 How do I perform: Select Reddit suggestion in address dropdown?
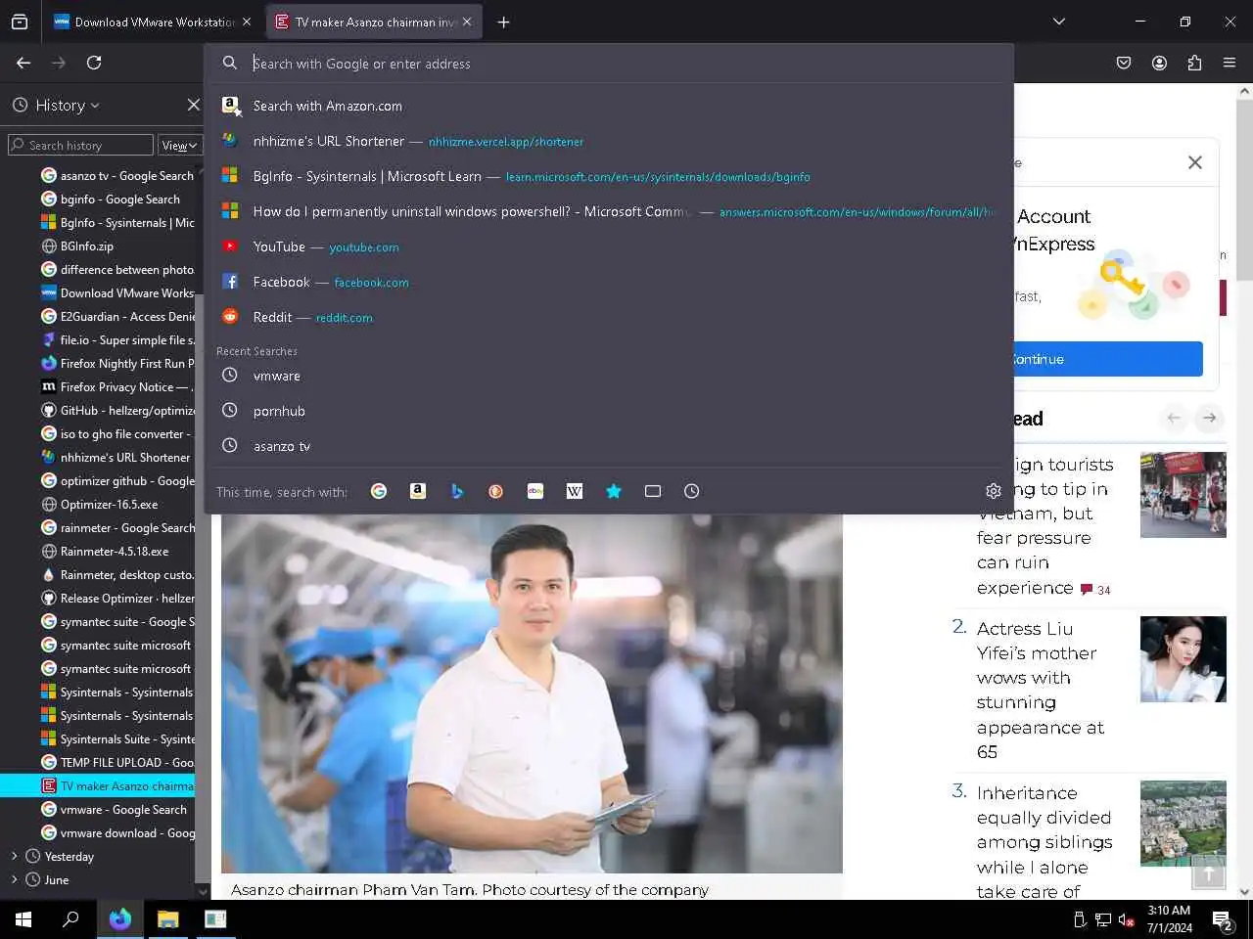tap(611, 317)
